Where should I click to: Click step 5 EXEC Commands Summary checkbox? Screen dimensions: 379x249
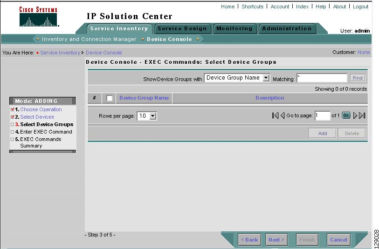coord(12,140)
